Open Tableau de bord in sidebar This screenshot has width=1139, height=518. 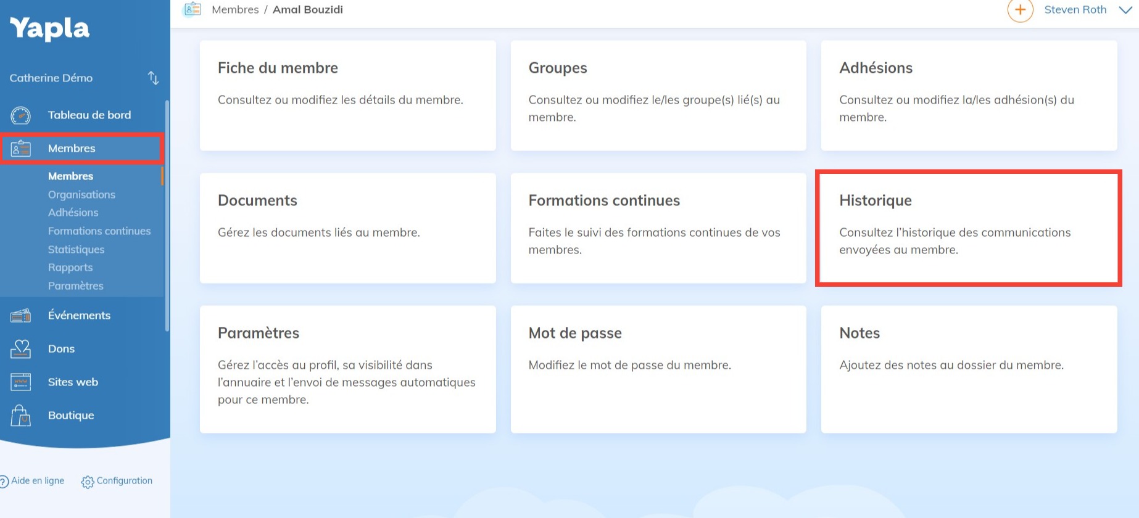pyautogui.click(x=89, y=115)
